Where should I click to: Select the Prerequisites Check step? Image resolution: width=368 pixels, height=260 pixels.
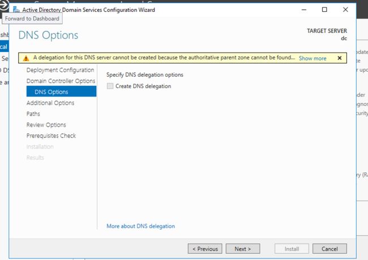click(x=51, y=136)
